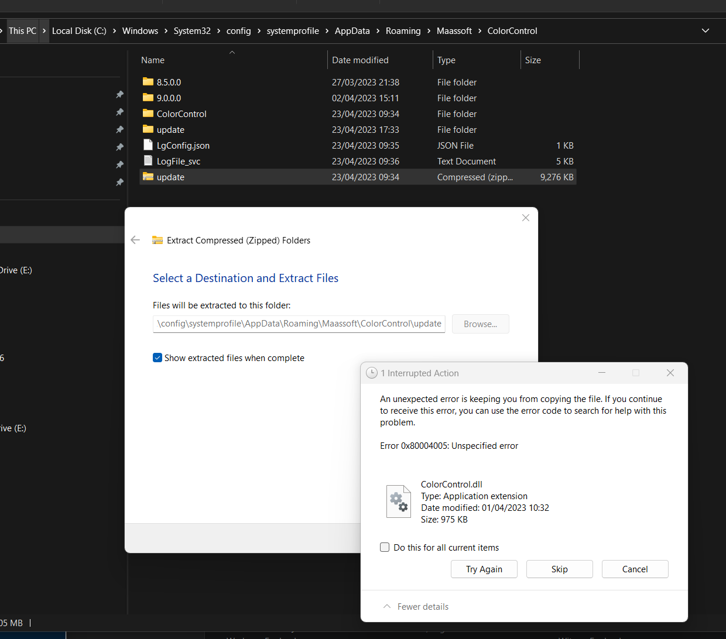The height and width of the screenshot is (639, 726).
Task: Click Browse to change extraction destination
Action: coord(480,324)
